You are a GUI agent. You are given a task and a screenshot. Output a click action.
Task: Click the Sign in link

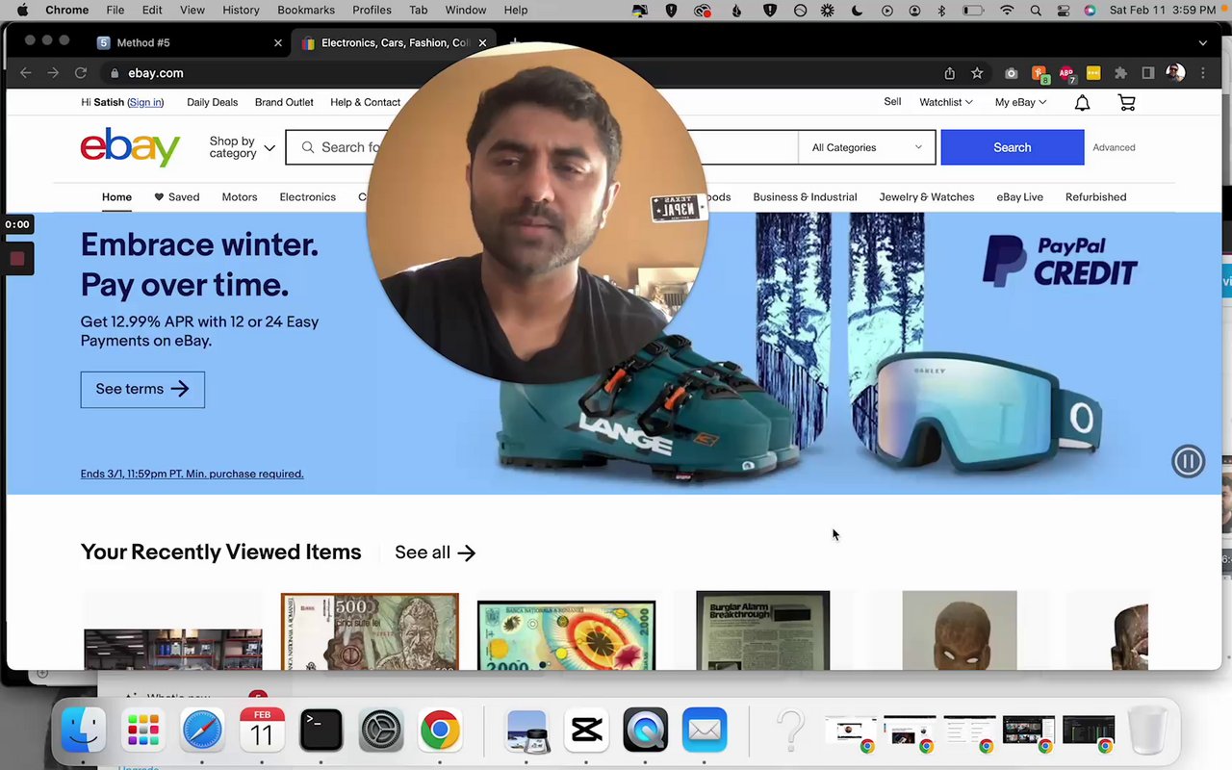point(145,102)
